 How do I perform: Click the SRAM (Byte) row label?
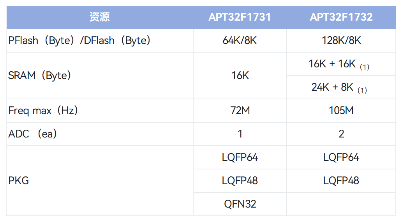pyautogui.click(x=40, y=76)
